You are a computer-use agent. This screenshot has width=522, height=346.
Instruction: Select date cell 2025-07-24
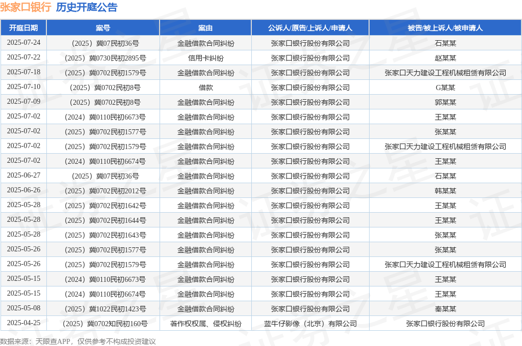pyautogui.click(x=23, y=43)
